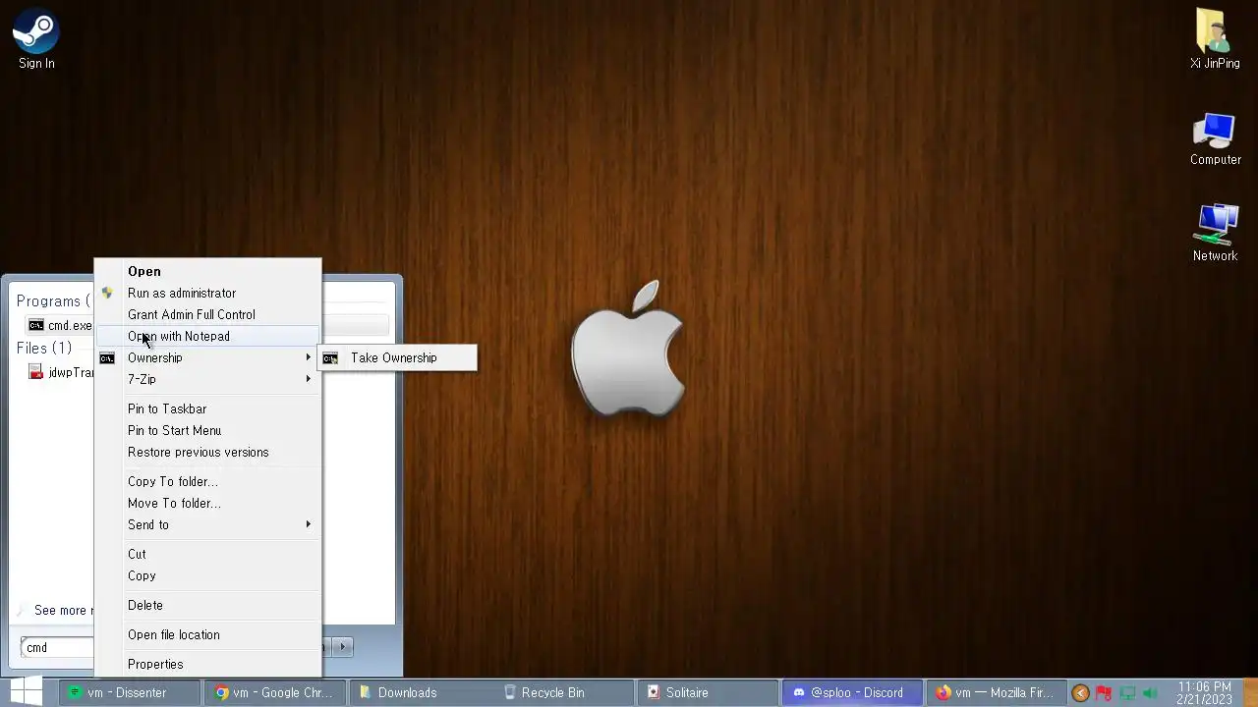
Task: Open the Computer desktop icon
Action: tap(1215, 138)
